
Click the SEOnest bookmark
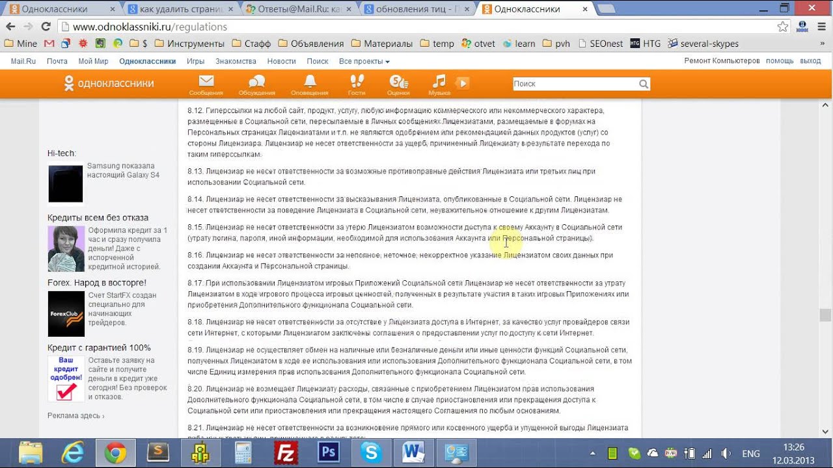[600, 44]
